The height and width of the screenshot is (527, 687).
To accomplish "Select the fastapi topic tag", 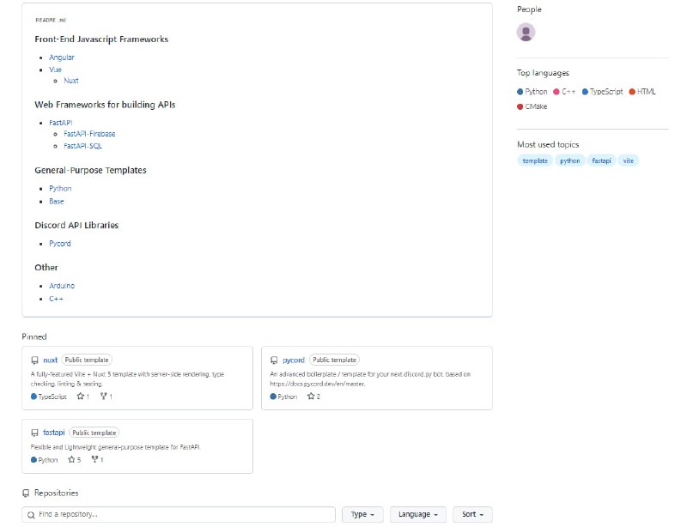I will point(602,161).
